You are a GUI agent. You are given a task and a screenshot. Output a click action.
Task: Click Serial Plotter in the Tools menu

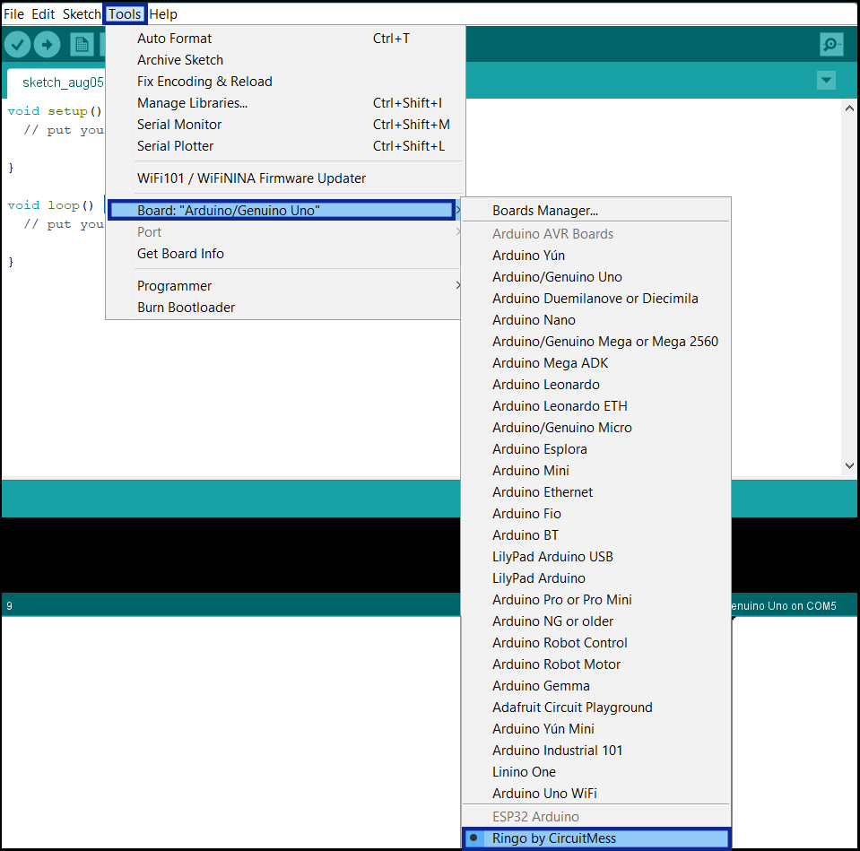click(175, 146)
